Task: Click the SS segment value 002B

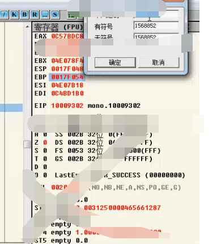Action: coord(75,134)
